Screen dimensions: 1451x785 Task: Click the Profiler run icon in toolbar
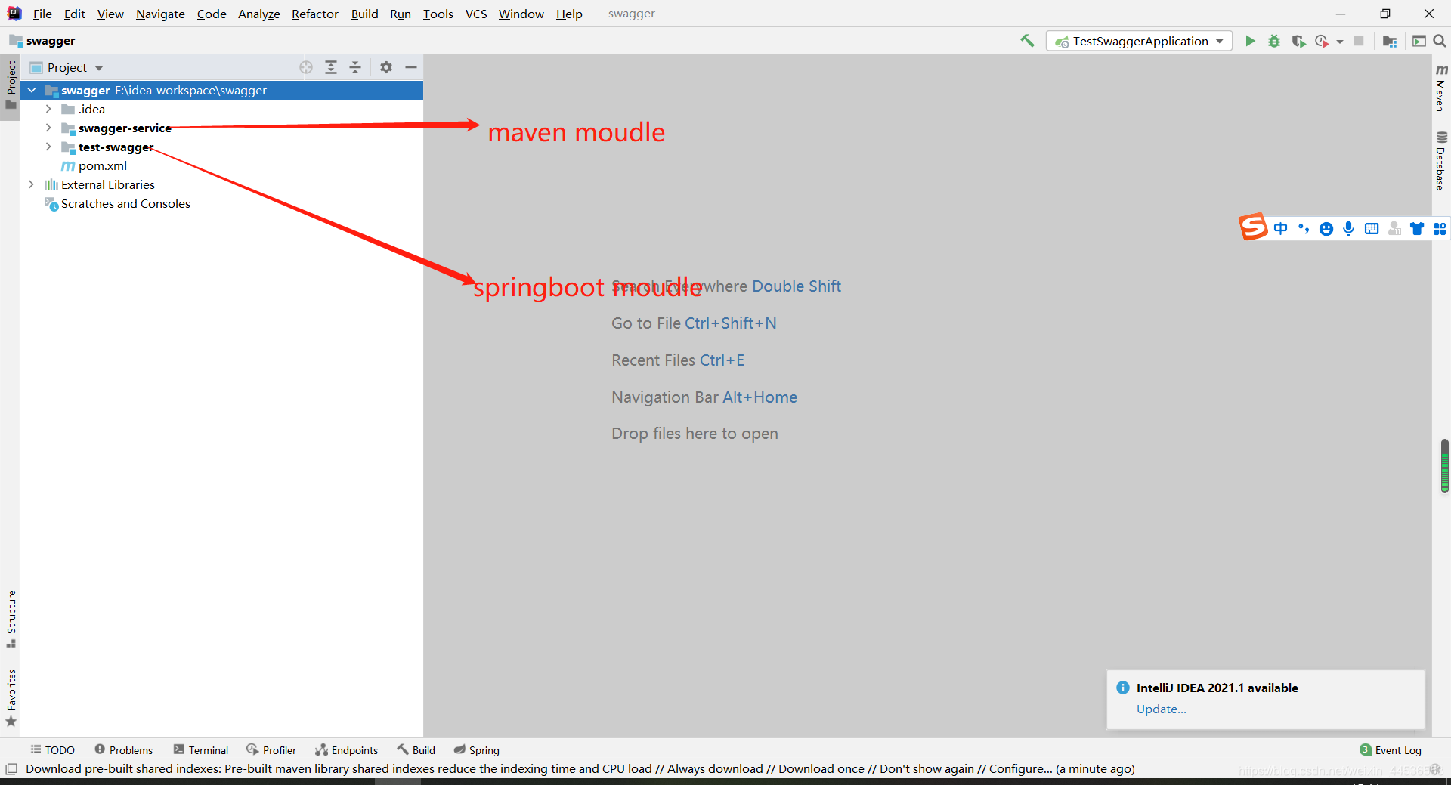1322,41
